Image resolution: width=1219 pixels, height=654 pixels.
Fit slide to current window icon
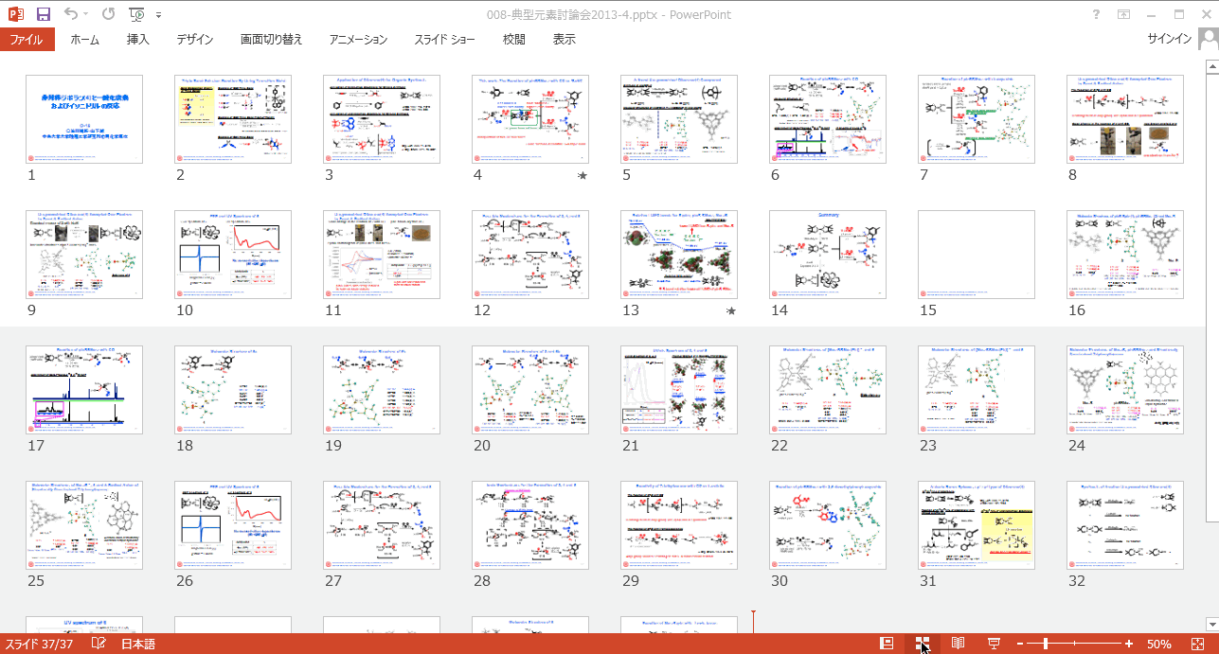(x=1197, y=644)
